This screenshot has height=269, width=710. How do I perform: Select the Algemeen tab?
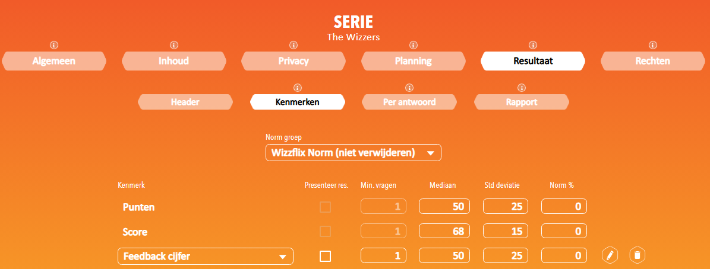54,61
